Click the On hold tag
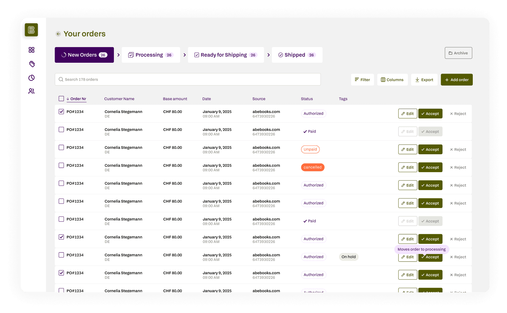 [x=348, y=257]
